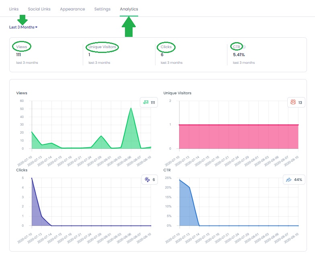Click the green up arrow under Analytics
Image resolution: width=315 pixels, height=254 pixels.
129,27
